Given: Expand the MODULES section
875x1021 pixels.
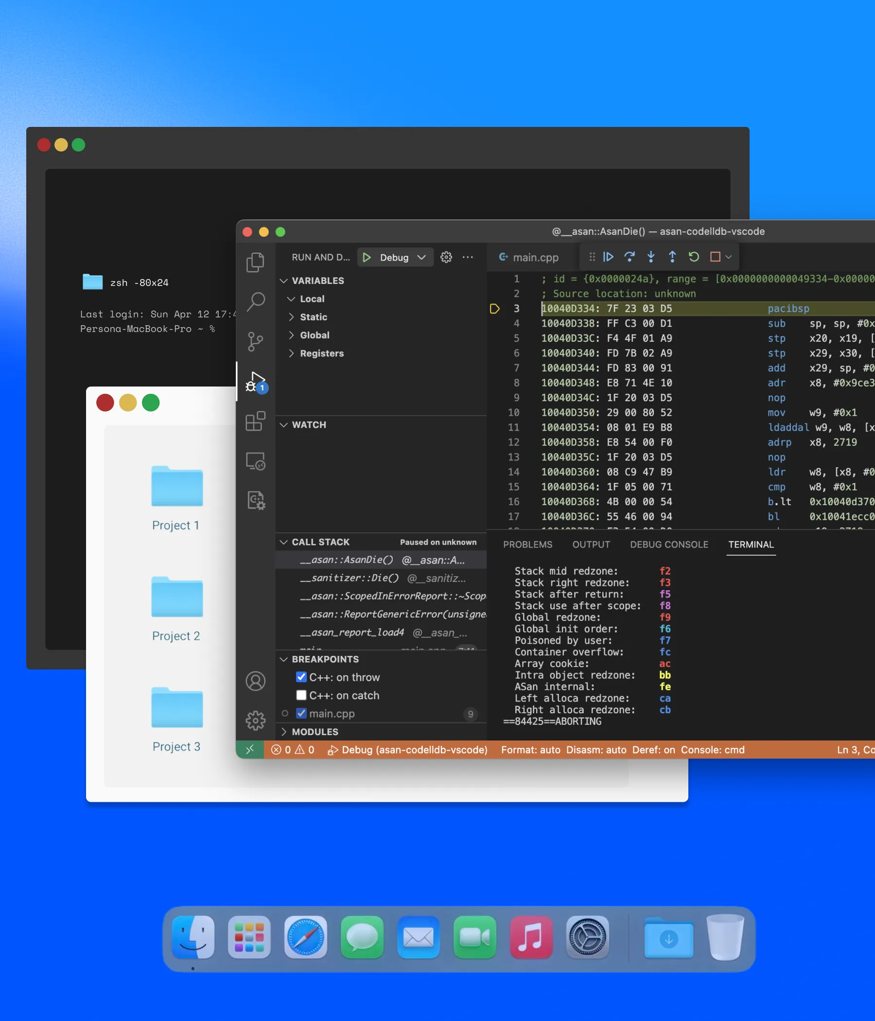Looking at the screenshot, I should 315,732.
